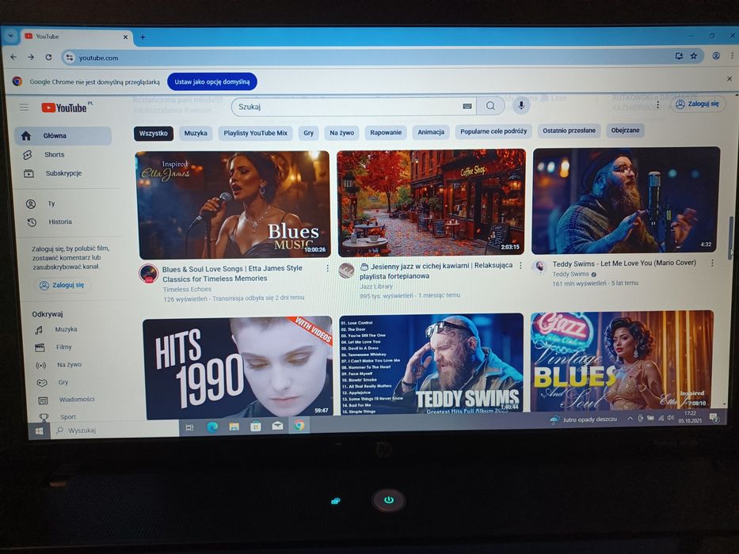
Task: Reload the page
Action: (48, 57)
